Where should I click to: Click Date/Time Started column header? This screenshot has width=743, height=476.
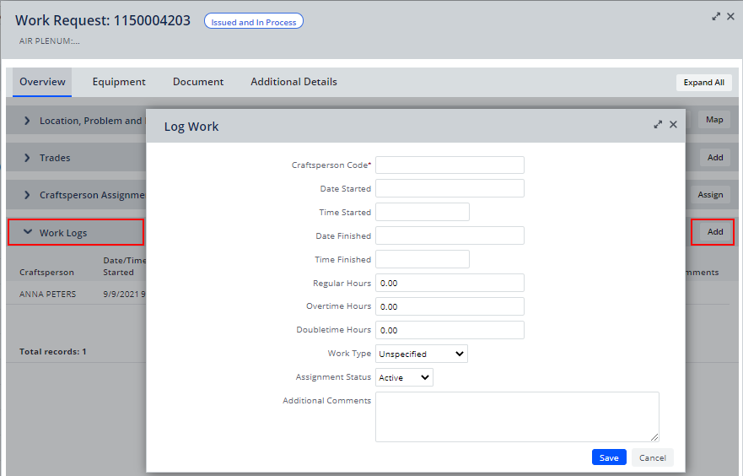point(124,266)
